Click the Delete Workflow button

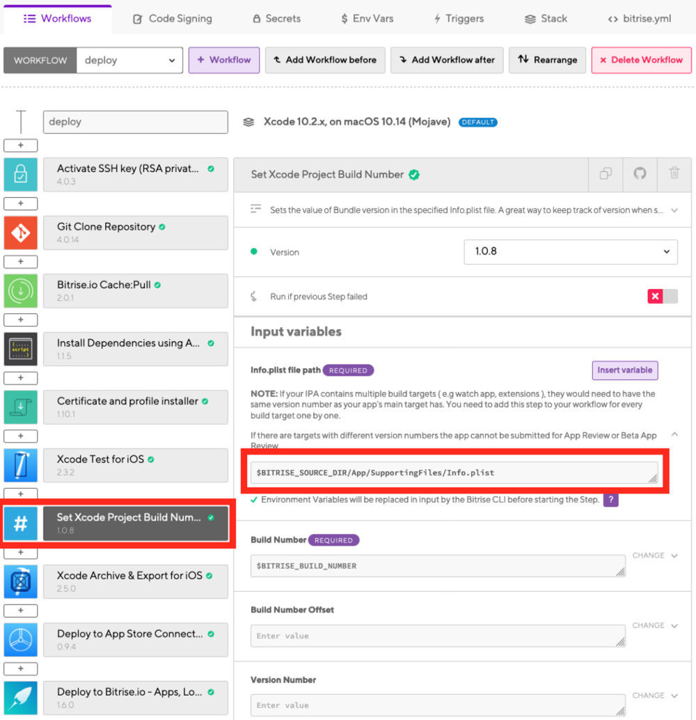pyautogui.click(x=642, y=60)
